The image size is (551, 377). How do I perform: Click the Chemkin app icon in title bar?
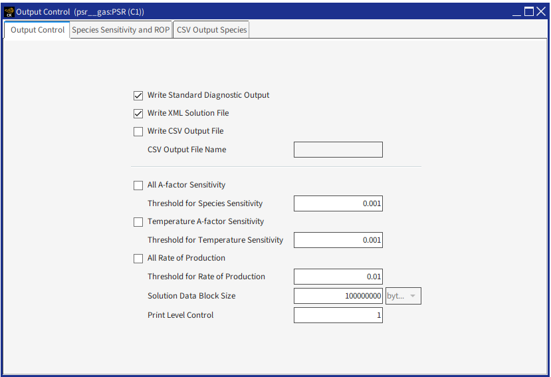click(9, 12)
